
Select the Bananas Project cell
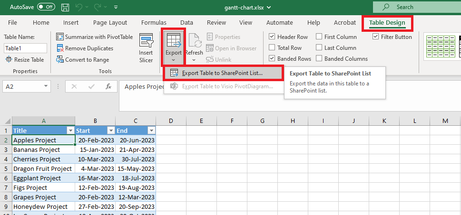point(43,150)
